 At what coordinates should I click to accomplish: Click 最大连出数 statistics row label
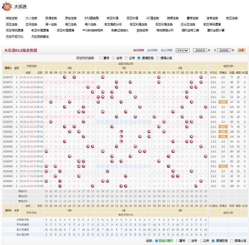23,234
